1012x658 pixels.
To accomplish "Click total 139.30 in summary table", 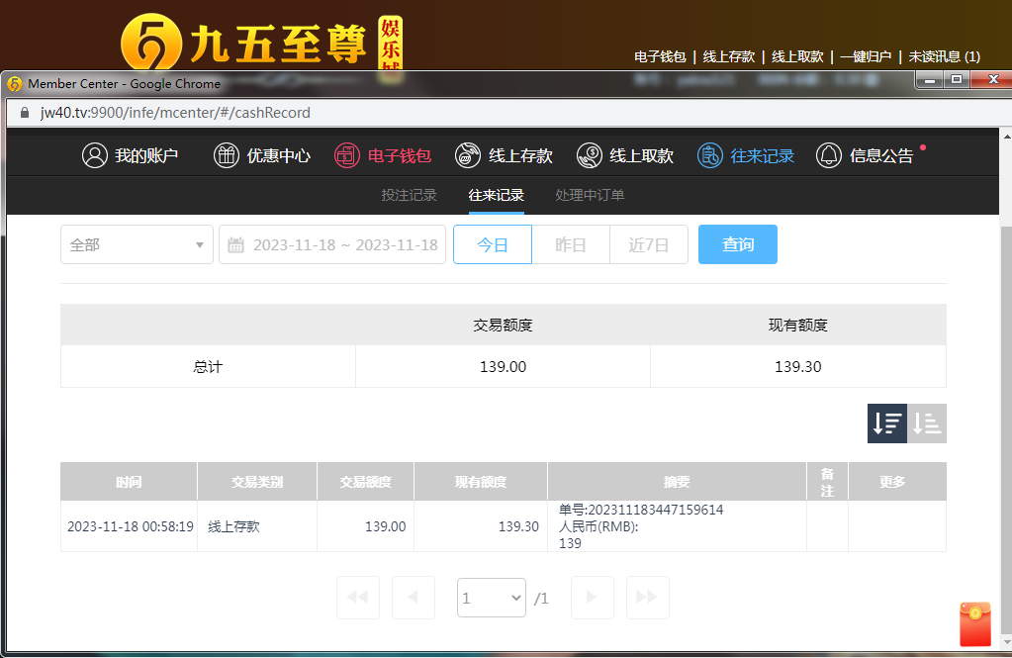I will pos(797,367).
